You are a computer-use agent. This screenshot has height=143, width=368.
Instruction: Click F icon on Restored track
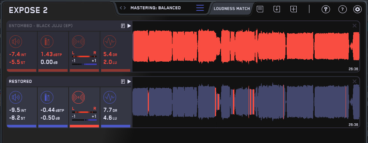[x=123, y=82]
